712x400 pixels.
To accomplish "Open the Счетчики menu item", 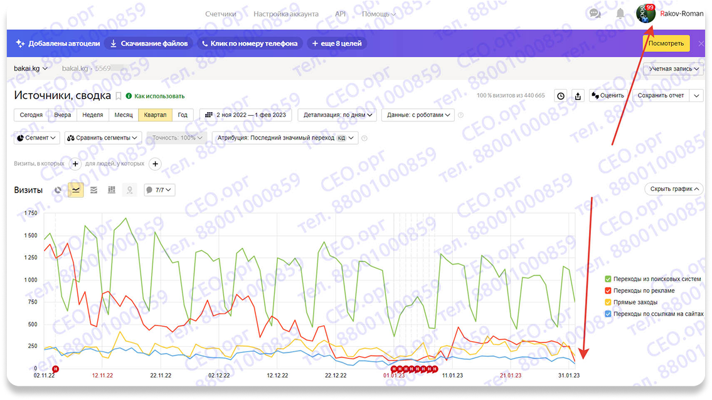I will (220, 14).
